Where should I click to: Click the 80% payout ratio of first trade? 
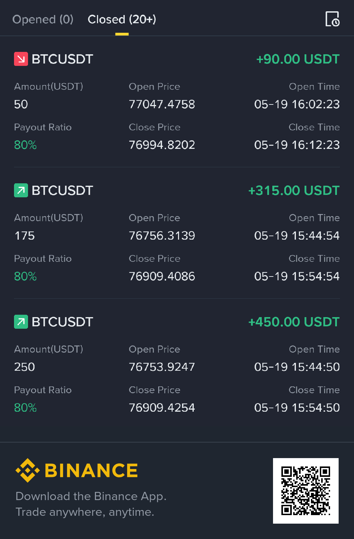[x=25, y=145]
